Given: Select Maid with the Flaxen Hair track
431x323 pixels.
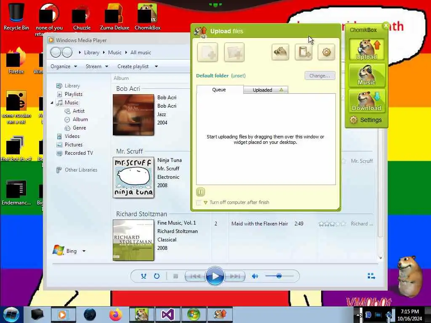Looking at the screenshot, I should click(x=259, y=224).
